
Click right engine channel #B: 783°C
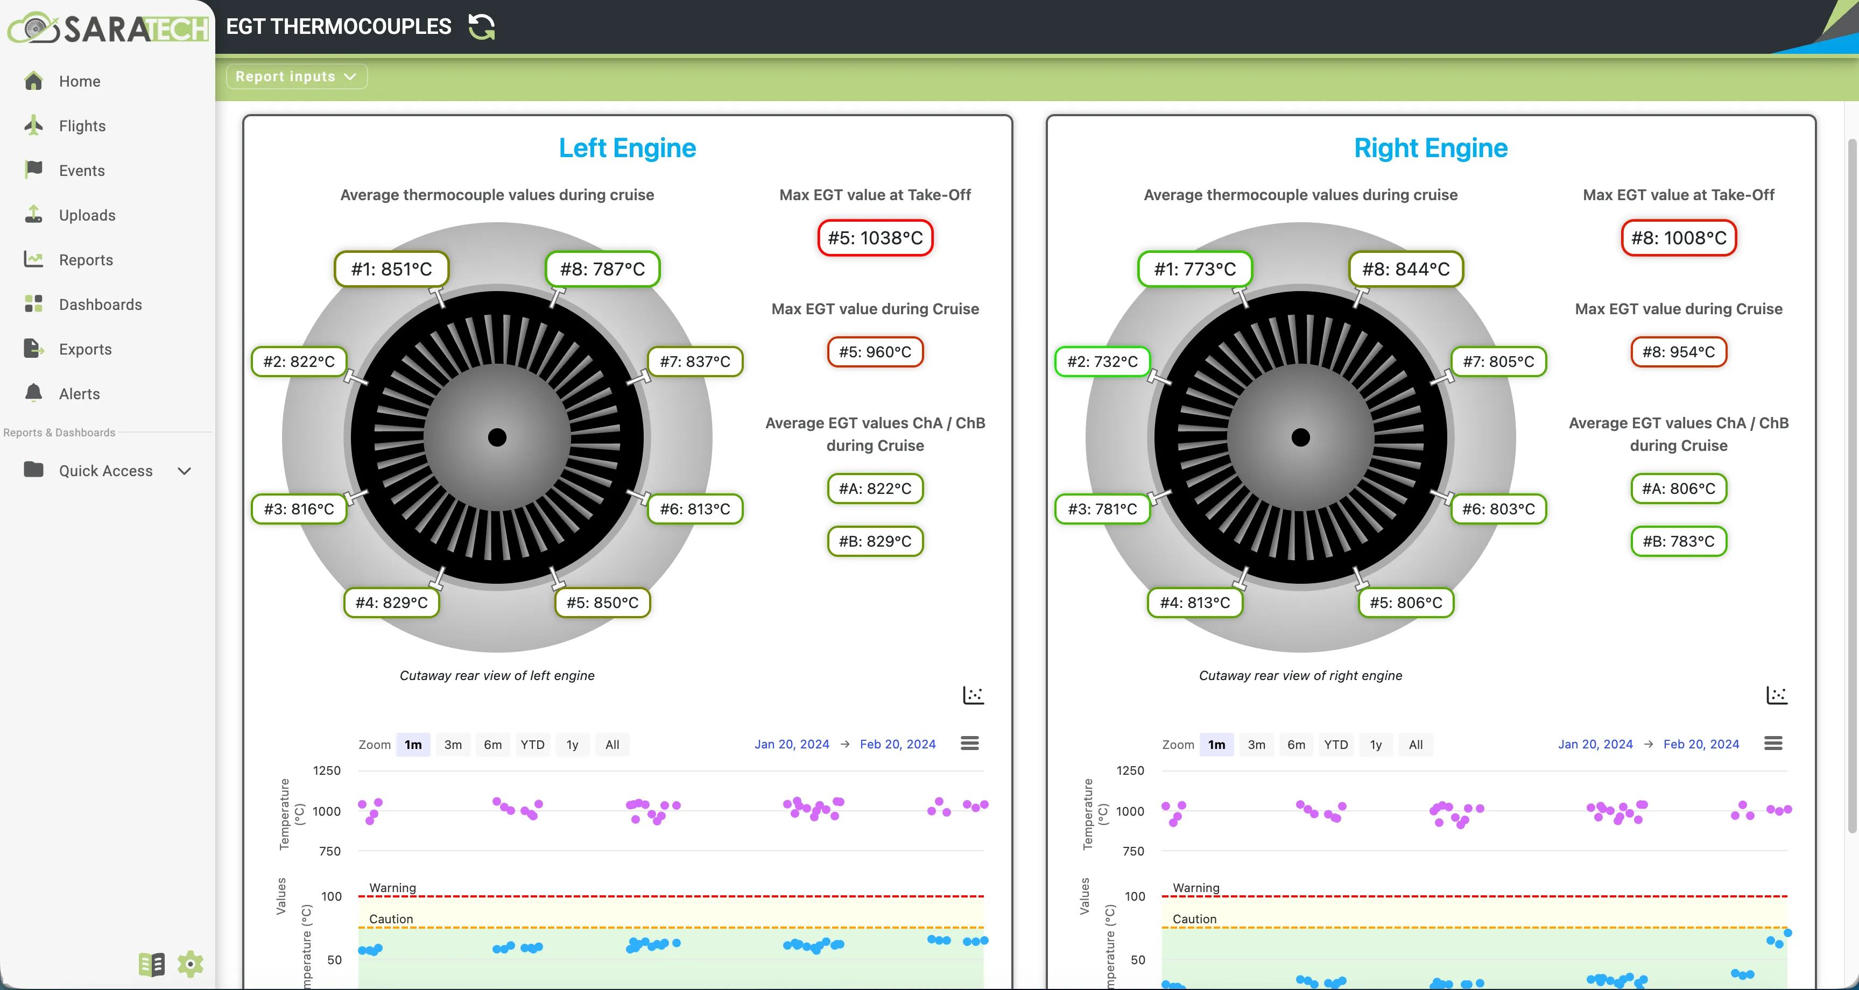pyautogui.click(x=1679, y=541)
